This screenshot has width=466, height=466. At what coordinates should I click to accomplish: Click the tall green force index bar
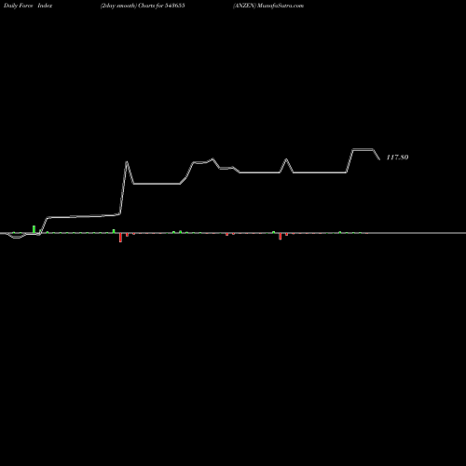(x=34, y=229)
